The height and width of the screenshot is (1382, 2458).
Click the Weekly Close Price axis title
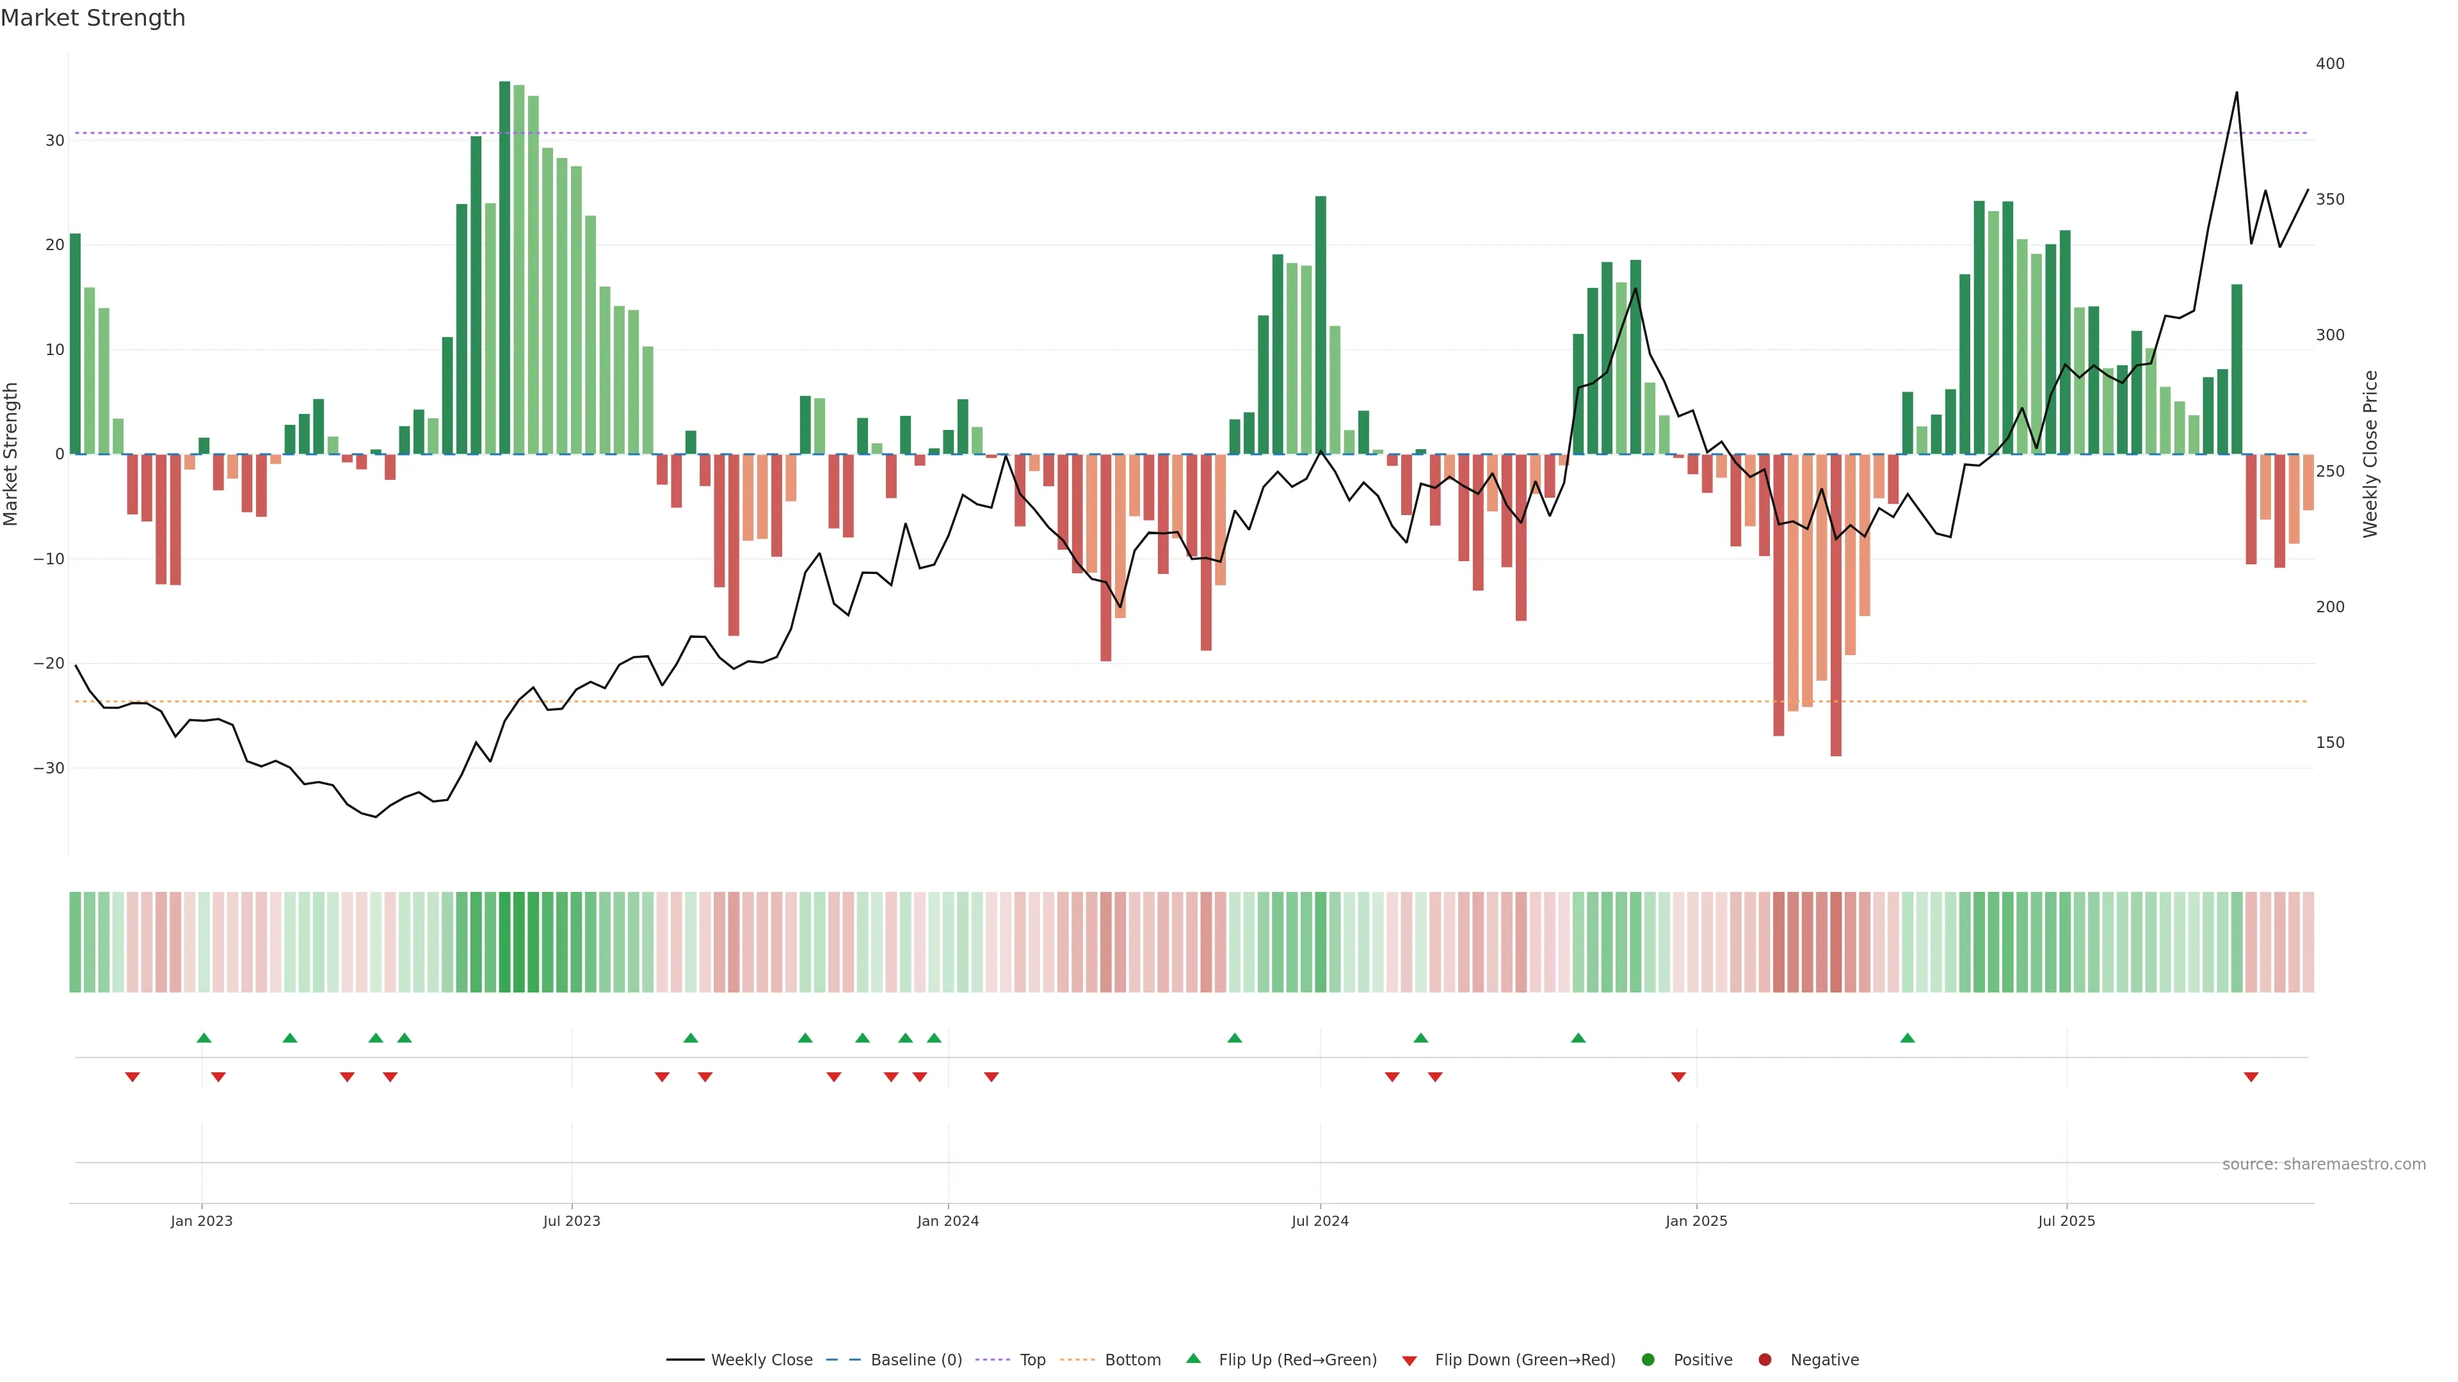pos(2371,454)
